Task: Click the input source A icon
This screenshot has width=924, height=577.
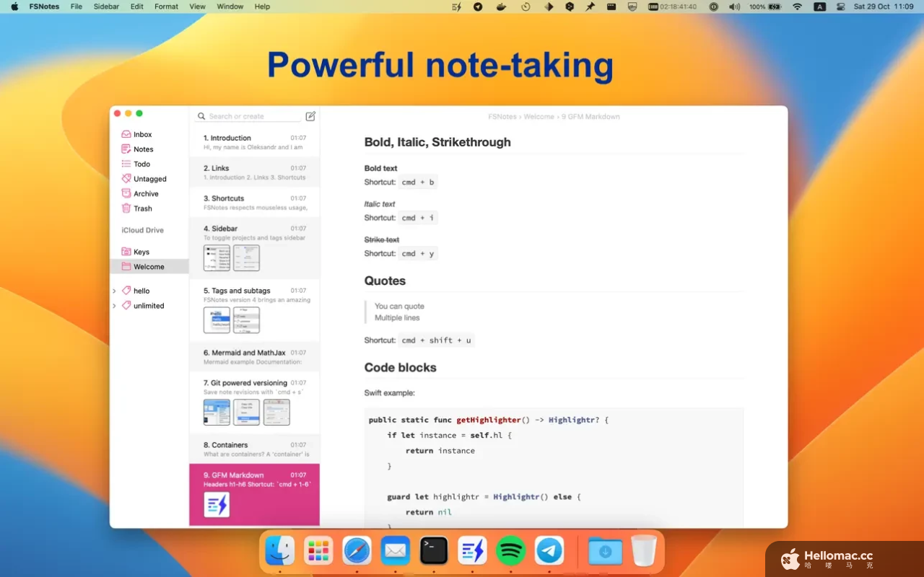Action: [x=819, y=6]
